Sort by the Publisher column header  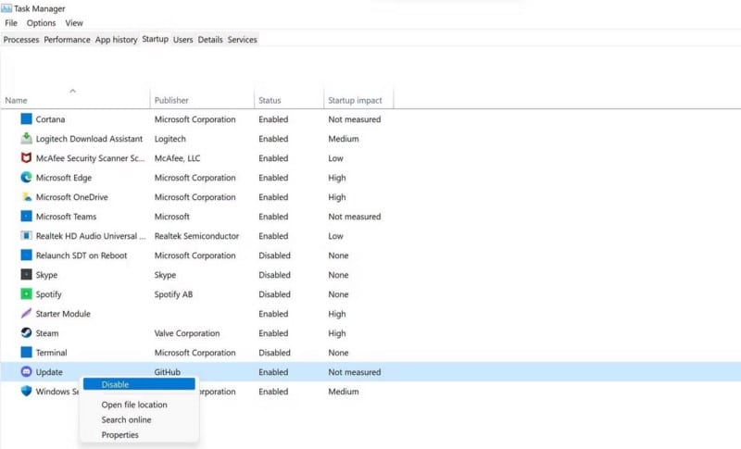(x=171, y=100)
